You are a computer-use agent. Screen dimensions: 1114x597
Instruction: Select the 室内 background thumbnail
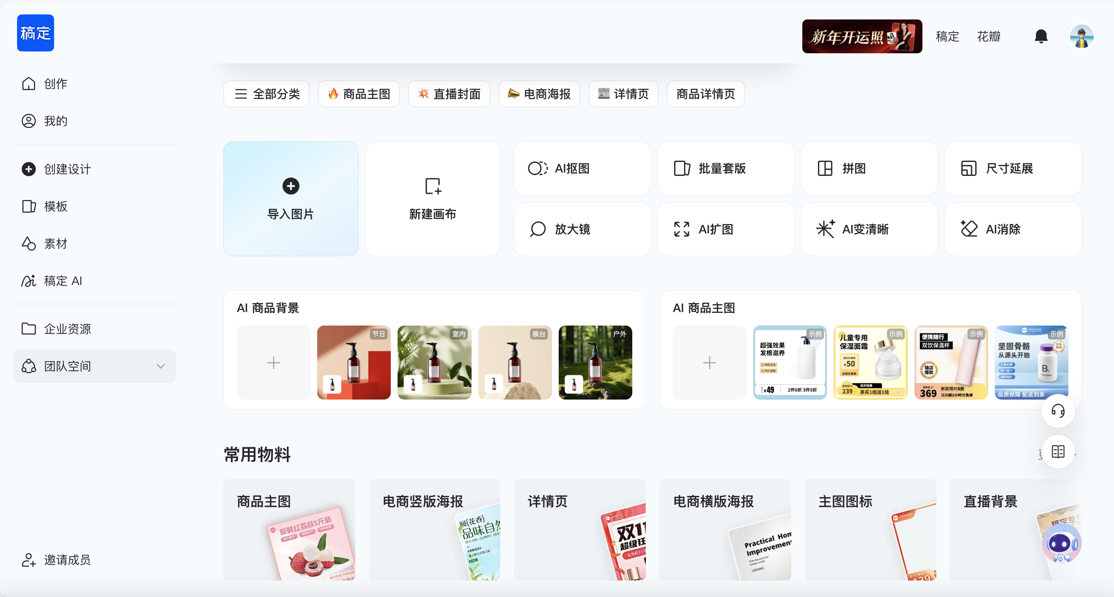434,362
